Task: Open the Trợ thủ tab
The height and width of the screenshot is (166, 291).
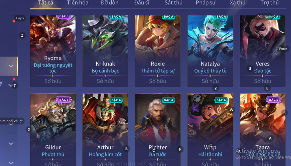Action: [270, 3]
